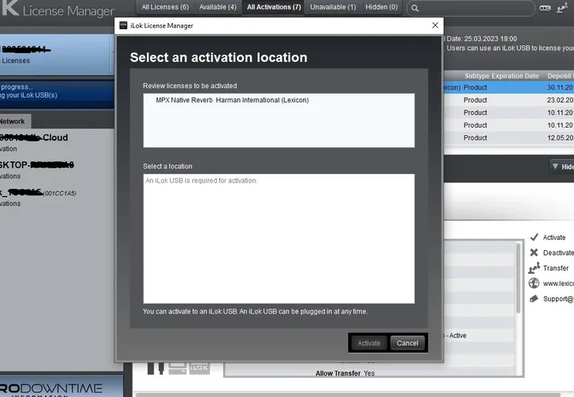
Task: Click the Activate label in the side panel
Action: tap(554, 237)
